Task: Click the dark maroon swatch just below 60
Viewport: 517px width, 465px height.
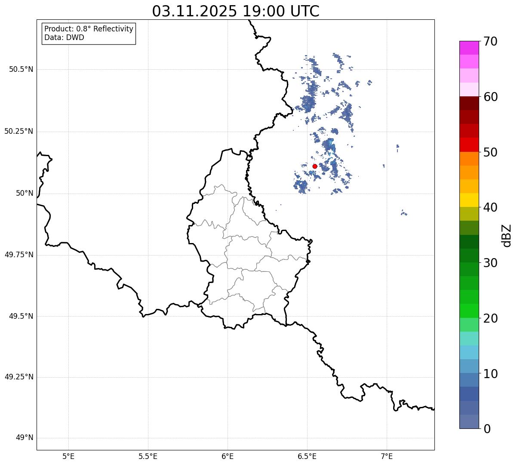Action: tap(469, 103)
